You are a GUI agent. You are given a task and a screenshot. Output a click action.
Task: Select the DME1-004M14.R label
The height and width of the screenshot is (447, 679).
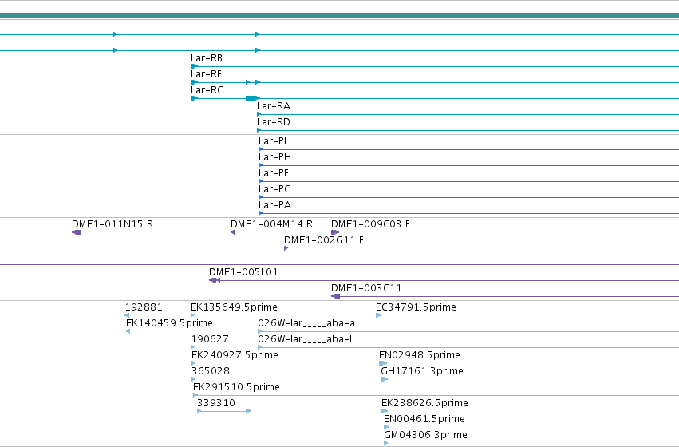(271, 224)
